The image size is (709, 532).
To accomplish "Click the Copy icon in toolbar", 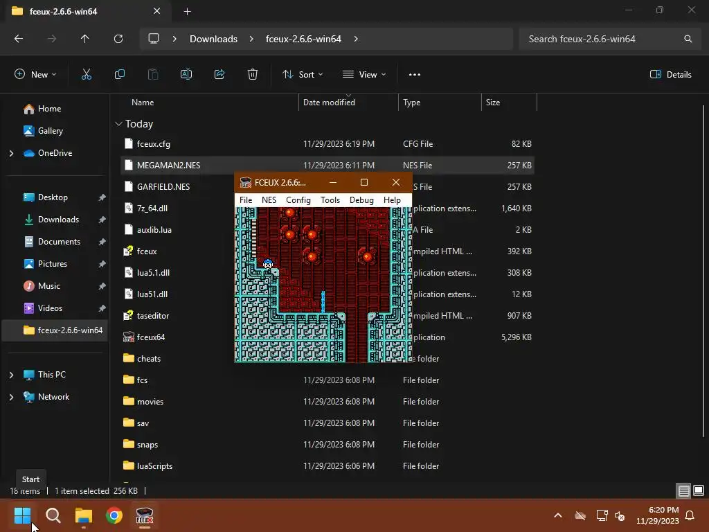I will [119, 75].
